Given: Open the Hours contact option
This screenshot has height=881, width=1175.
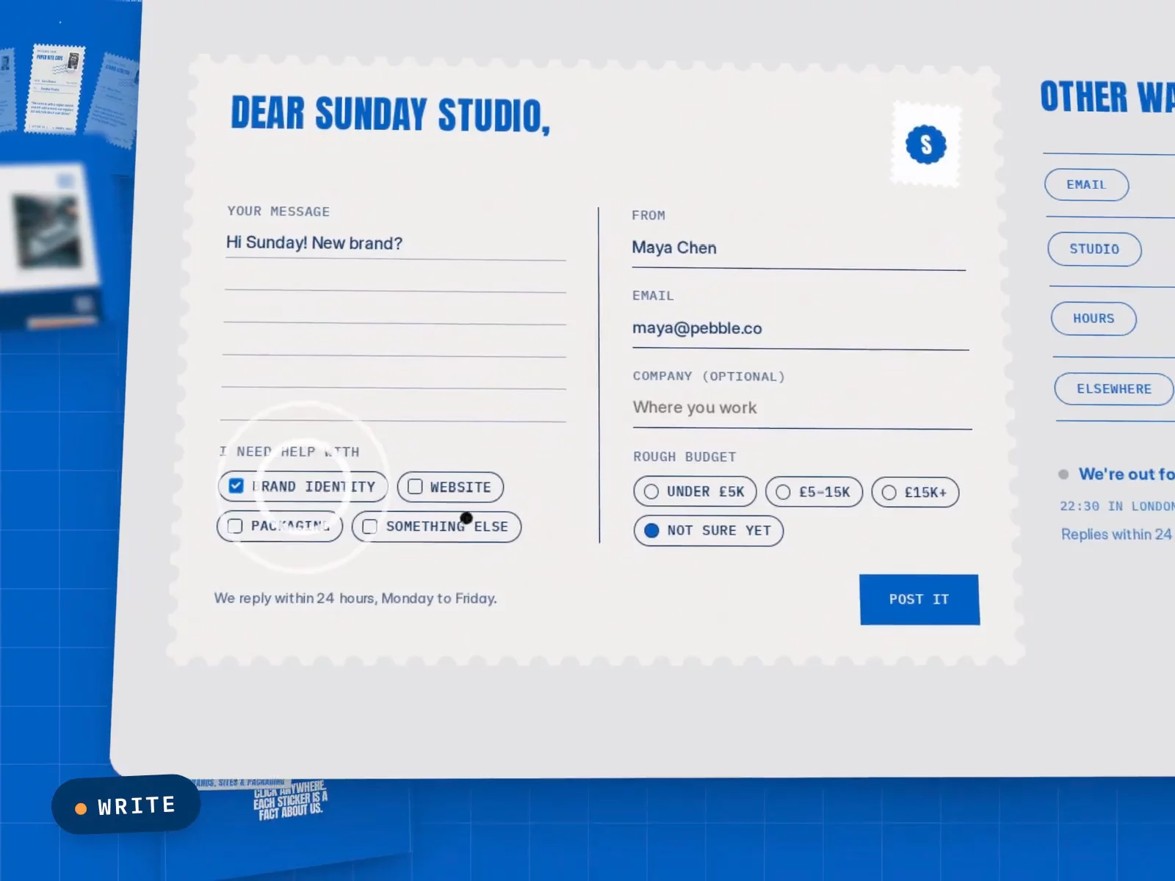Looking at the screenshot, I should [1093, 319].
